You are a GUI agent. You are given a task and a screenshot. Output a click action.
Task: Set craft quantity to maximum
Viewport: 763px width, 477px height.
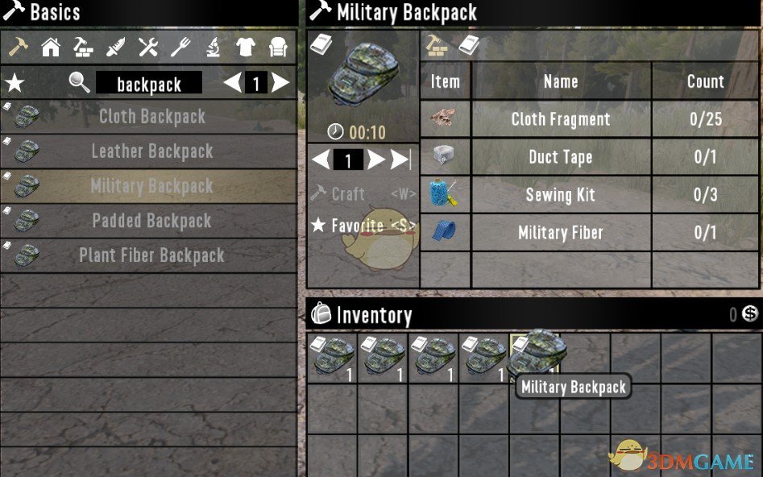[401, 160]
